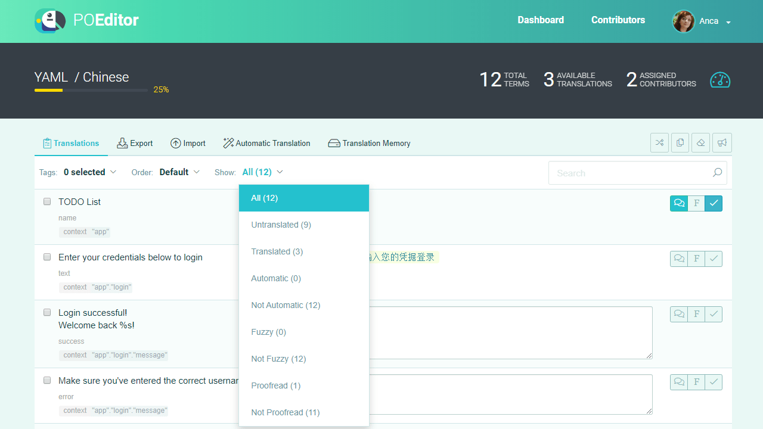Select the randomize/shuffle terms icon
Viewport: 763px width, 429px height.
(659, 142)
